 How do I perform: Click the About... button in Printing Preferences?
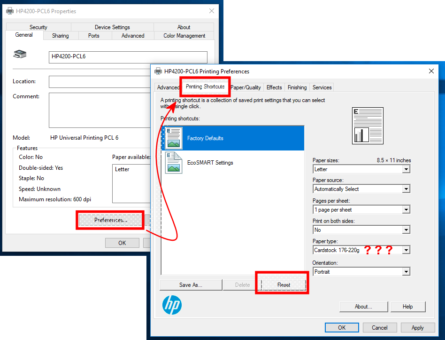coord(363,307)
